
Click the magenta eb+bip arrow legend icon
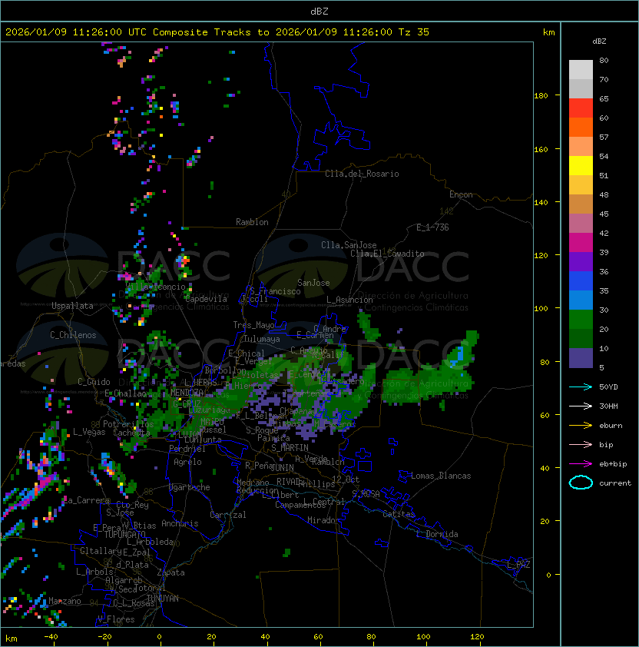pyautogui.click(x=581, y=464)
